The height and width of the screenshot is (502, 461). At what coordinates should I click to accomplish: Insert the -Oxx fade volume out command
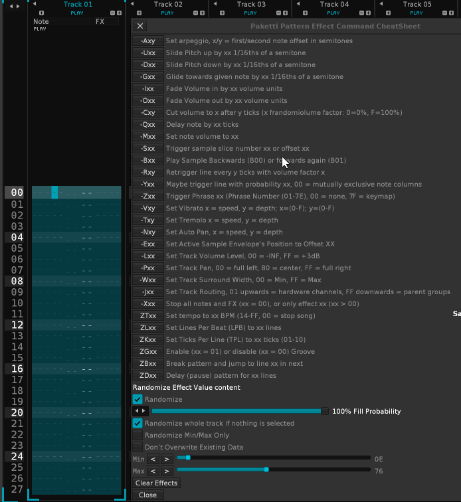tap(148, 100)
